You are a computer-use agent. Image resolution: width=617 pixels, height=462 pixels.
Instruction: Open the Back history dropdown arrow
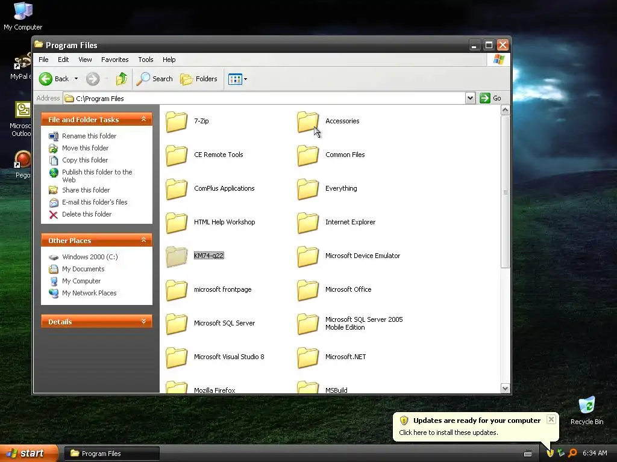tap(76, 79)
